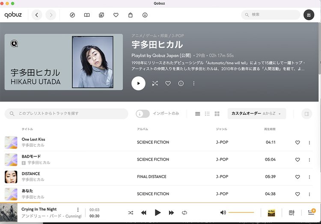Click the Qobuz logo
Viewport: 321px width, 224px height.
pos(13,15)
